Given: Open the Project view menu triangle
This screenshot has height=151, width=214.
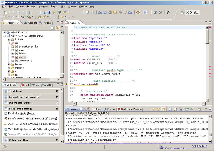Looking at the screenshot, I should [62, 27].
